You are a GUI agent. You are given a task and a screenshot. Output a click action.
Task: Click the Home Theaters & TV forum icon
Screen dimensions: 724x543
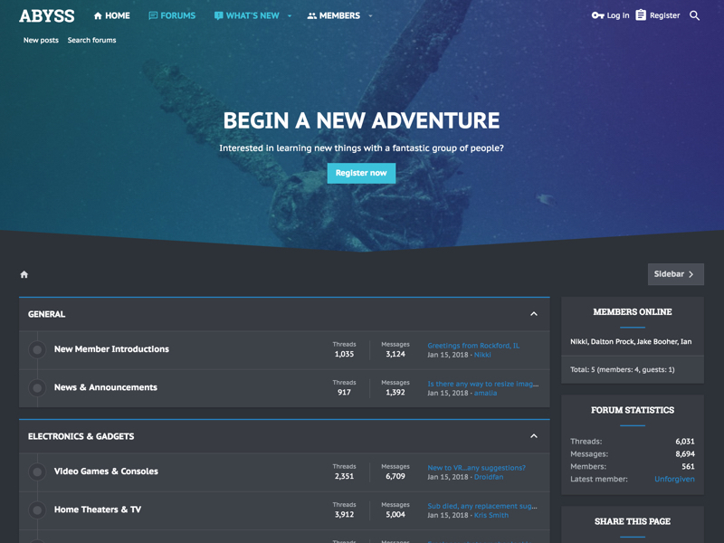(x=37, y=510)
